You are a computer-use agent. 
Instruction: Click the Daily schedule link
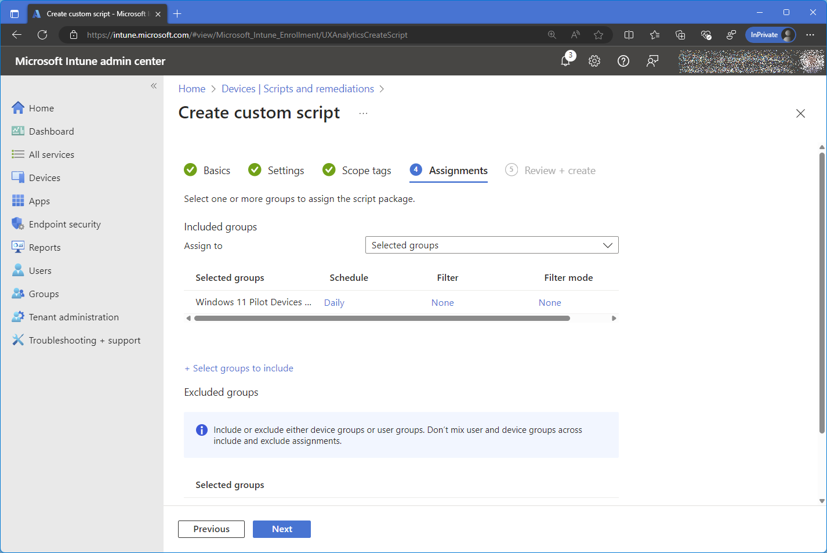point(334,303)
